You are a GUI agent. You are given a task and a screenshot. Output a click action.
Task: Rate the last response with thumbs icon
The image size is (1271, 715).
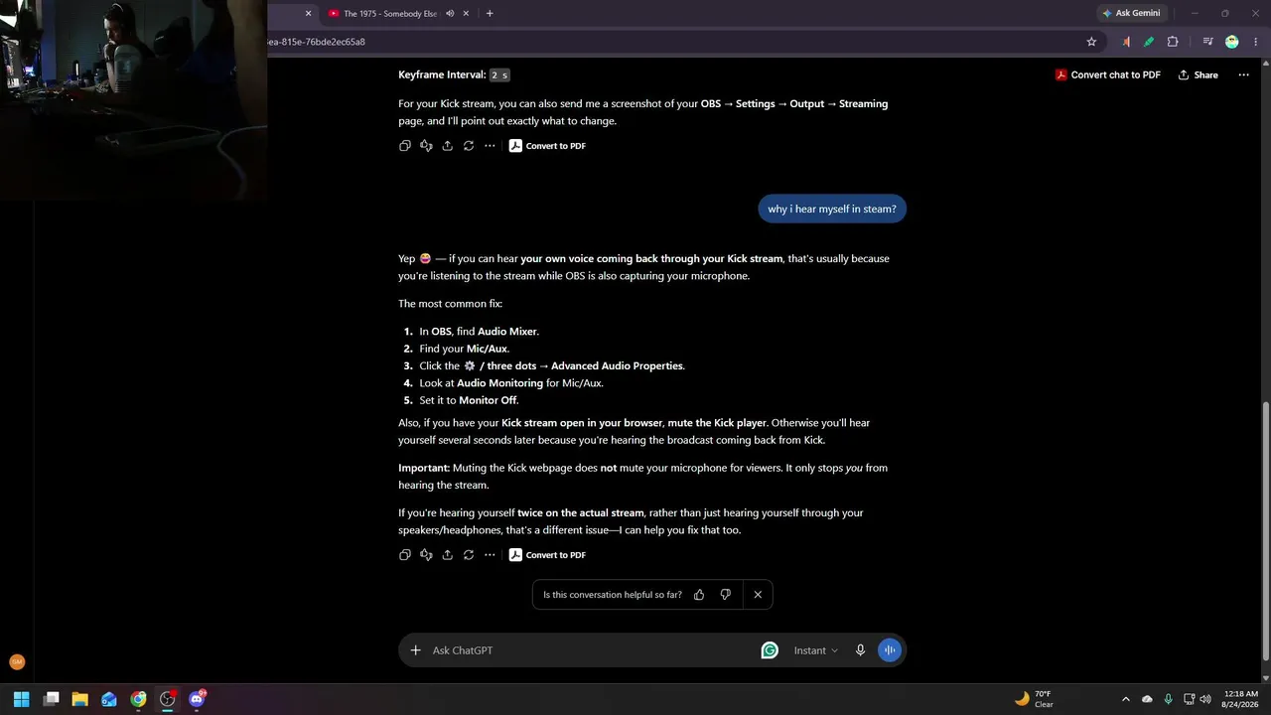tap(426, 555)
